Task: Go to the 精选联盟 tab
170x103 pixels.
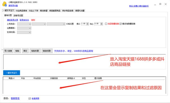Action: click(x=44, y=11)
